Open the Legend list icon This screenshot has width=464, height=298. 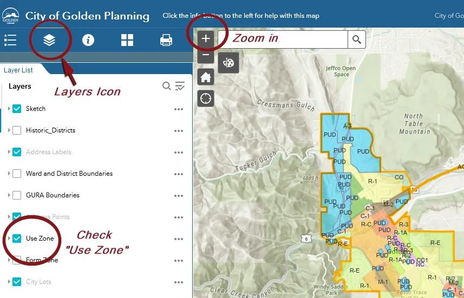click(x=10, y=40)
